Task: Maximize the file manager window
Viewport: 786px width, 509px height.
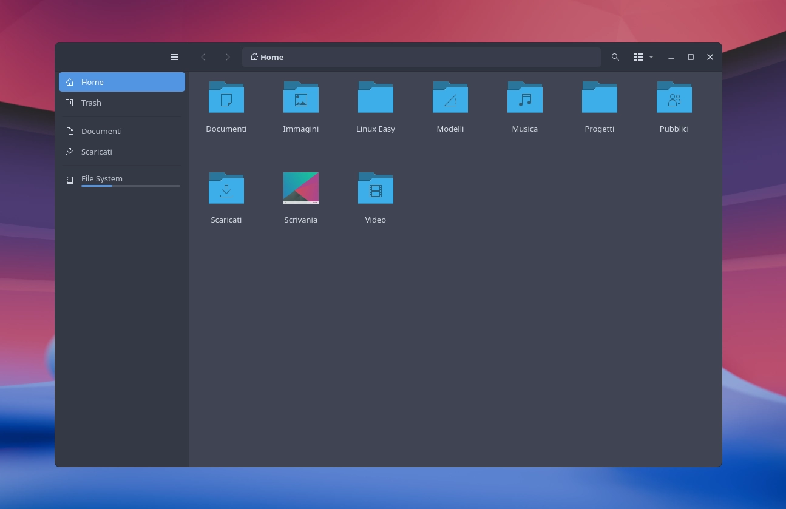Action: click(x=691, y=57)
